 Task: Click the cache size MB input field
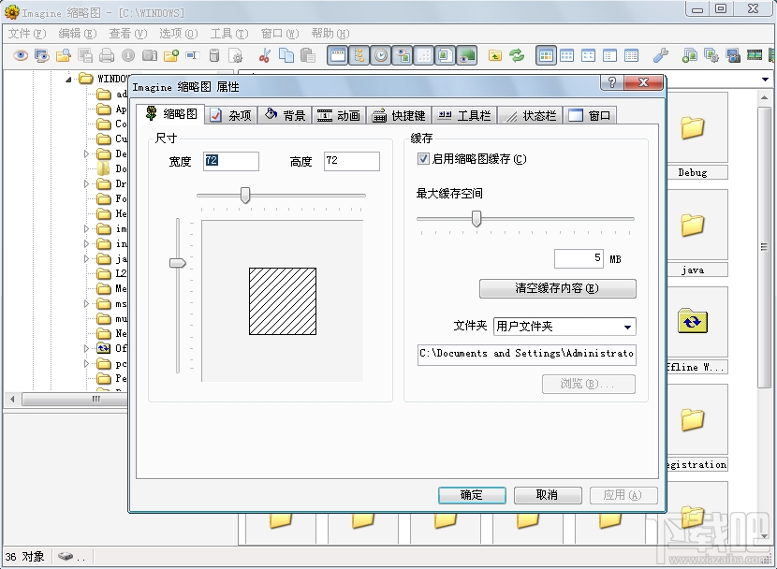click(x=579, y=258)
